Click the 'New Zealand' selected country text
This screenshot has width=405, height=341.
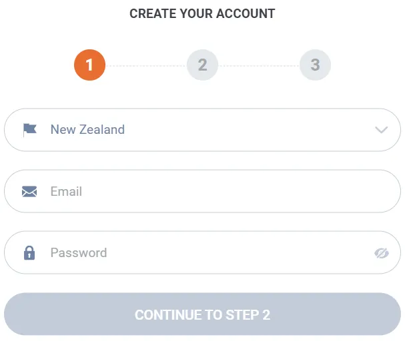(x=87, y=130)
